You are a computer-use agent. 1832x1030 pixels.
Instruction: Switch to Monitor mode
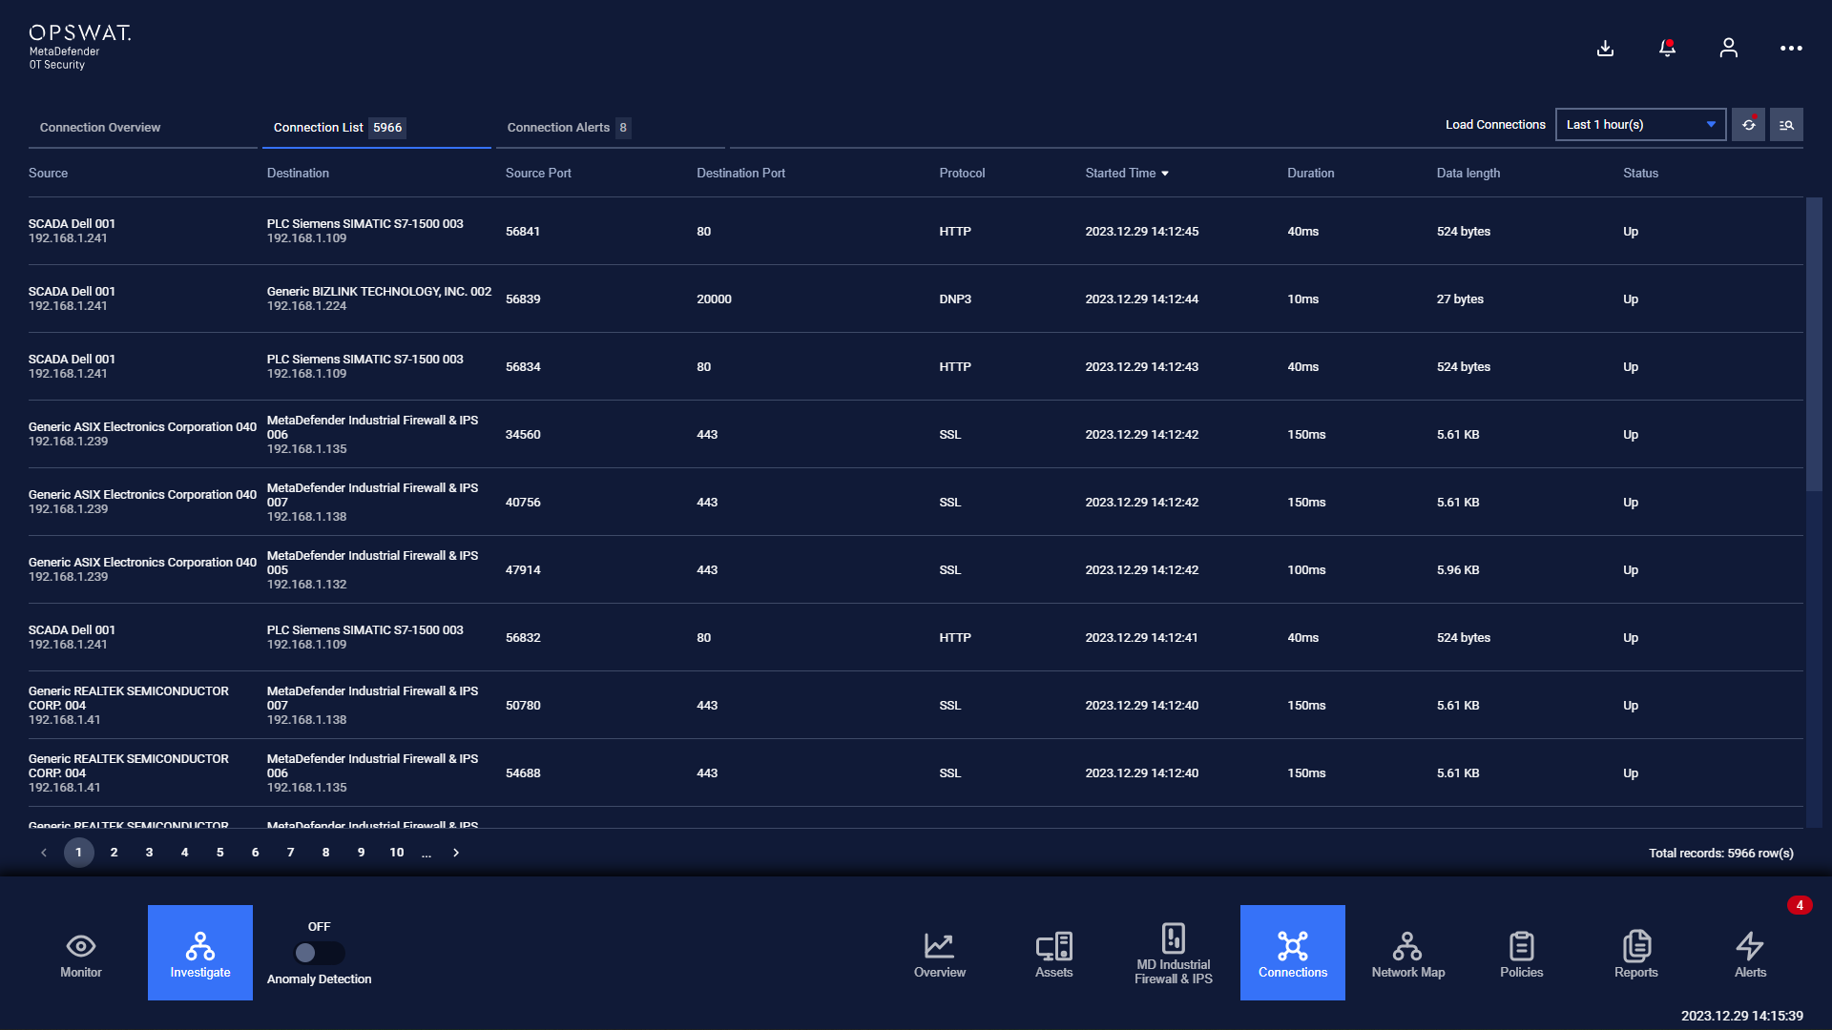[x=81, y=953]
